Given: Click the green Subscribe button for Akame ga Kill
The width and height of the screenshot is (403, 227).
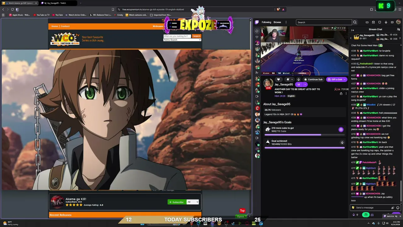Looking at the screenshot, I should pyautogui.click(x=176, y=202).
